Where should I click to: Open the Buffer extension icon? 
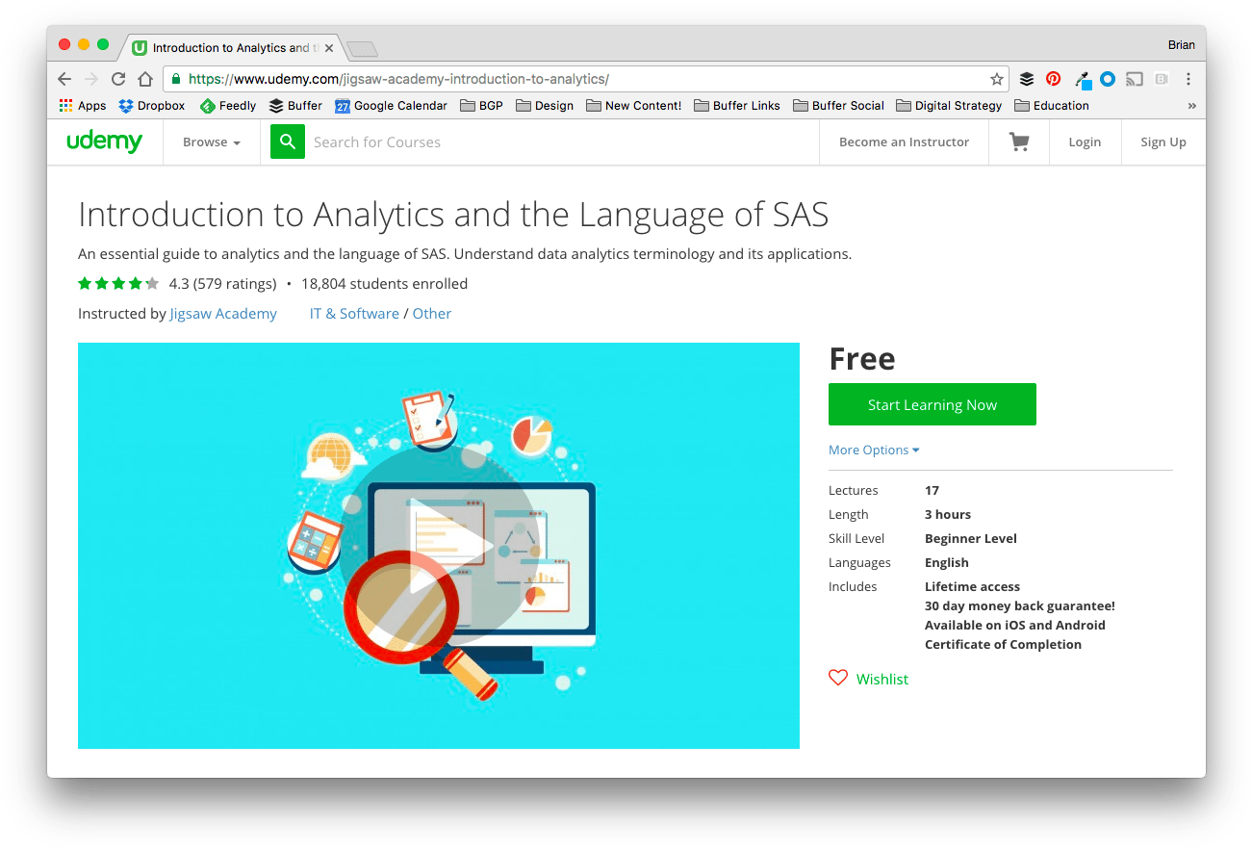pyautogui.click(x=1027, y=79)
